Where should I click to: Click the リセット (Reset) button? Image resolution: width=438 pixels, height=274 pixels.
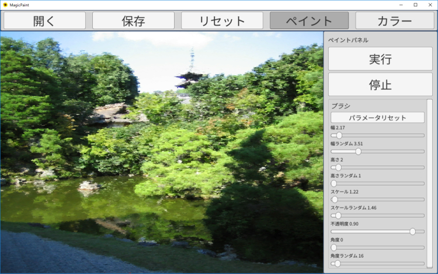[x=222, y=20]
